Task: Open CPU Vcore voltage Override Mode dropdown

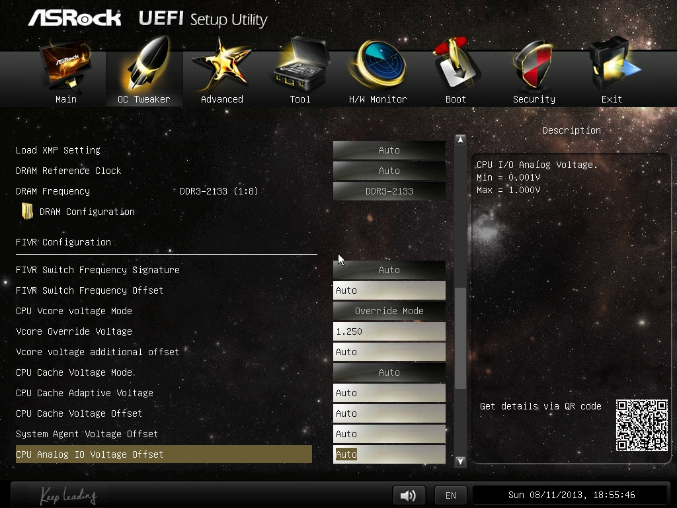Action: [x=389, y=311]
